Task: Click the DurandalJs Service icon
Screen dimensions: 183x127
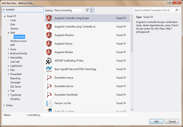Action: click(x=49, y=86)
